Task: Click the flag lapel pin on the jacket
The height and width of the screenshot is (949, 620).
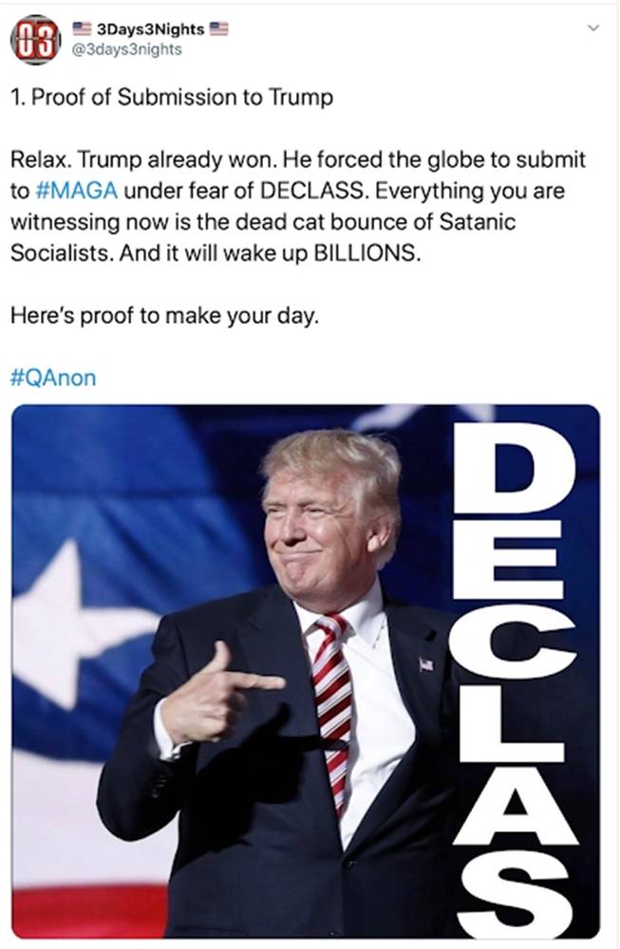Action: pyautogui.click(x=426, y=664)
